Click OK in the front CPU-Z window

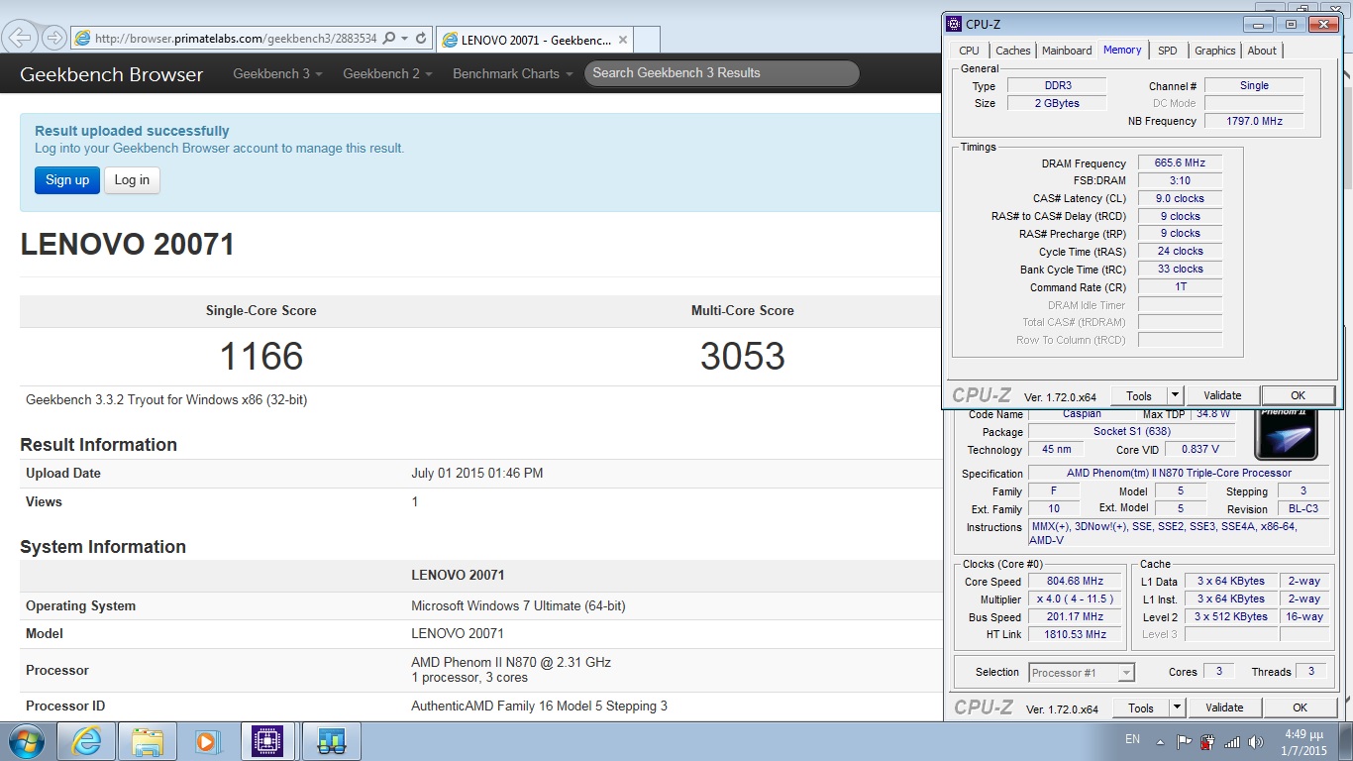coord(1299,395)
